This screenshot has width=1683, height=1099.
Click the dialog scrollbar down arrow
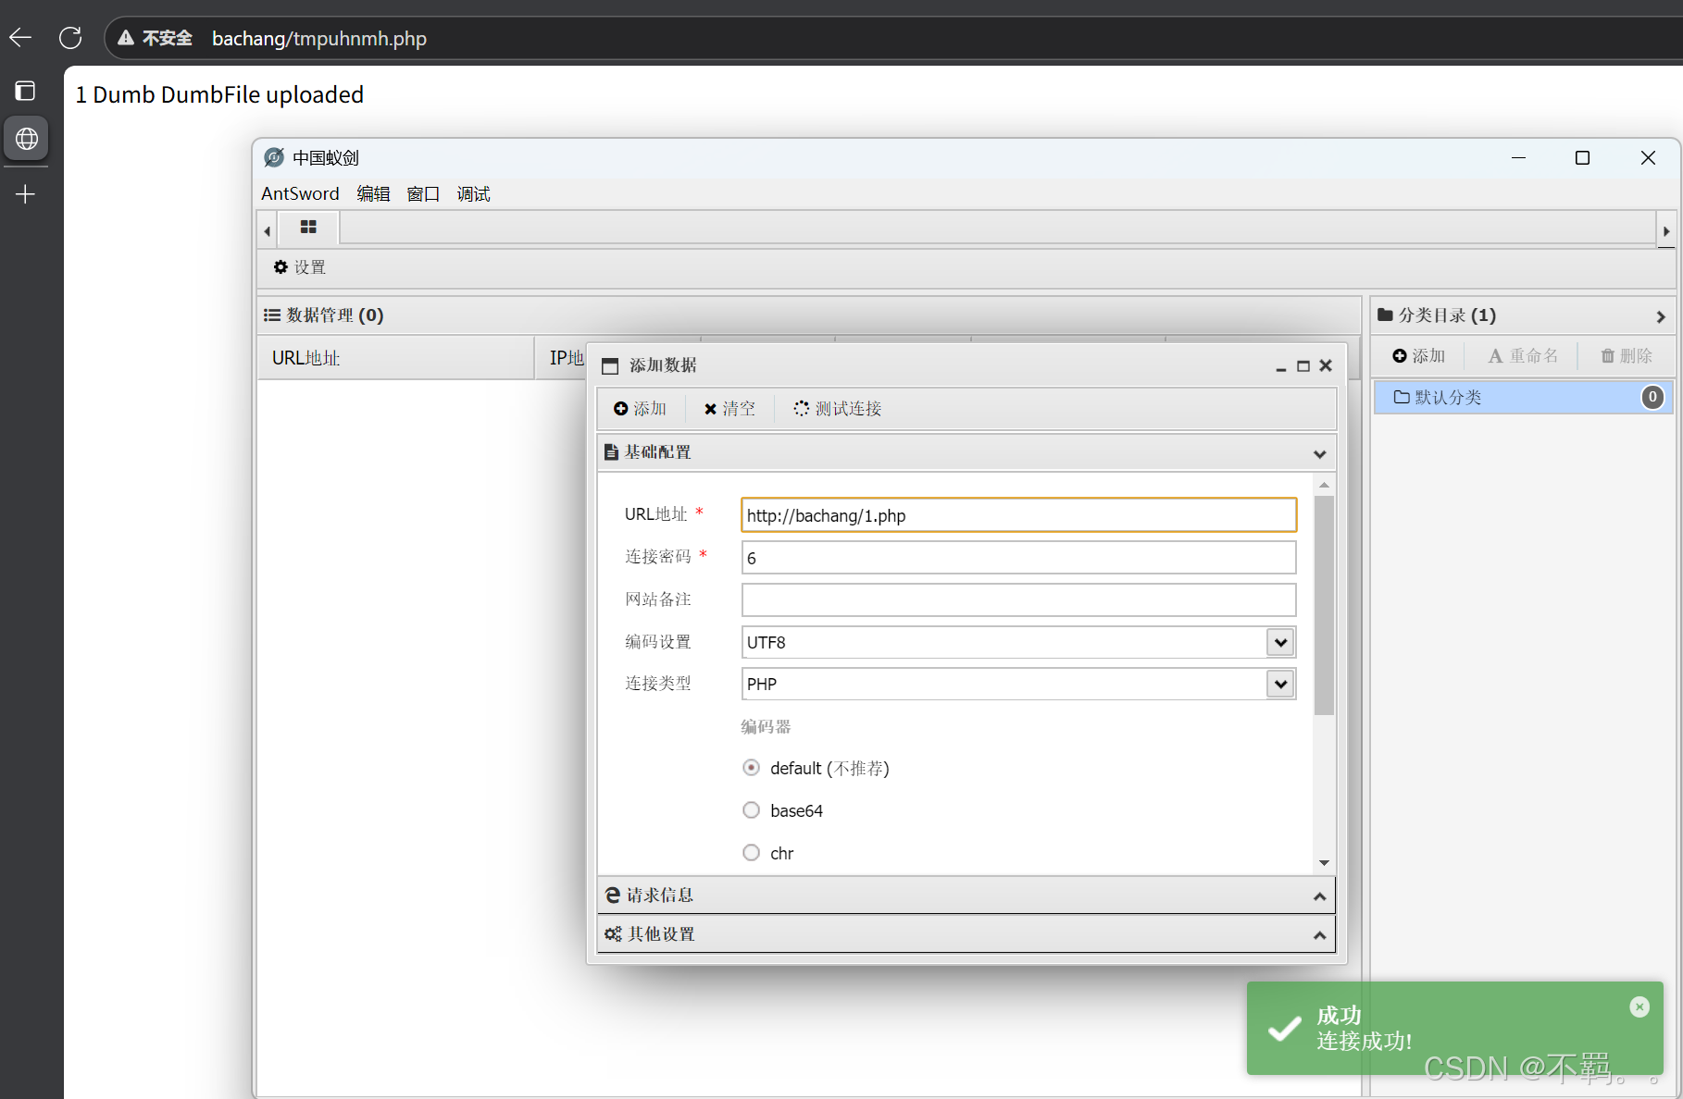click(1324, 863)
